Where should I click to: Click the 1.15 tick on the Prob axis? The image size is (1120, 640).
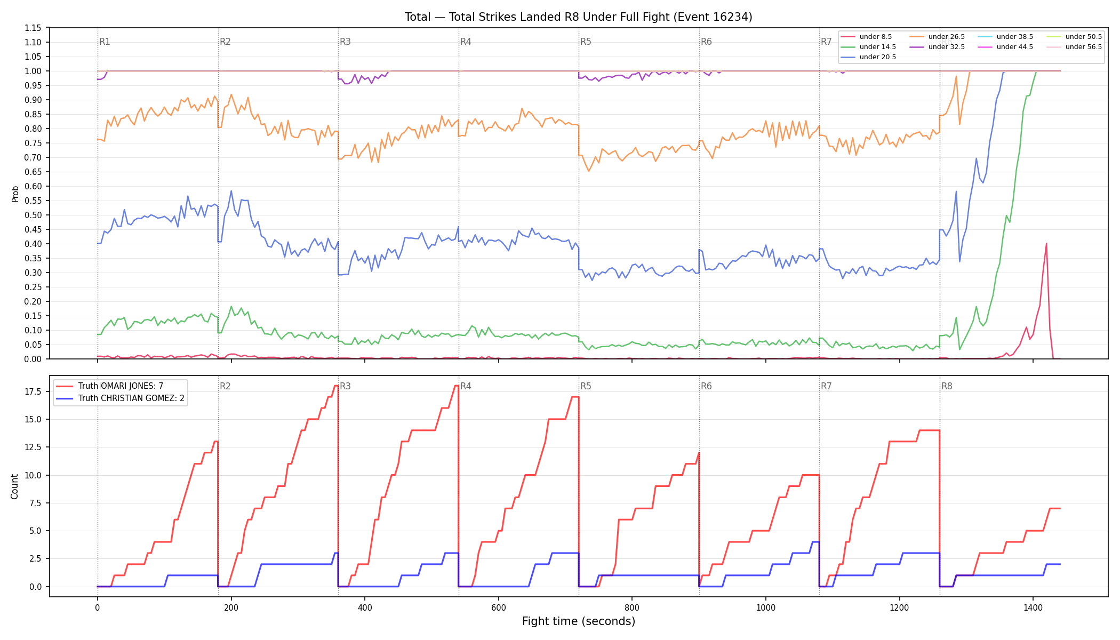(x=33, y=28)
